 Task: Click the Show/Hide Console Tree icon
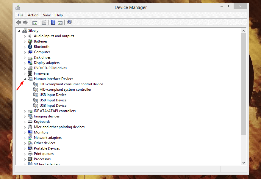pos(35,22)
